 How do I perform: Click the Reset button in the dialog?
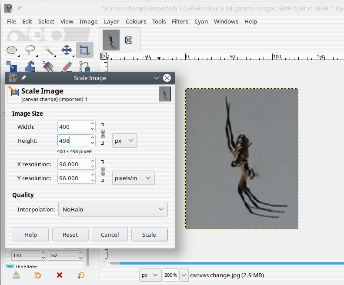coord(70,235)
